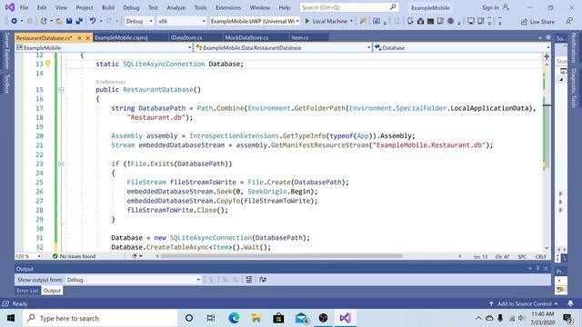This screenshot has width=582, height=327.
Task: Click the Windows Start button
Action: point(11,318)
